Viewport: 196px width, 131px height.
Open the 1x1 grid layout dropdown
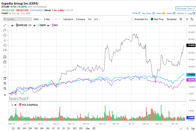(x=97, y=19)
